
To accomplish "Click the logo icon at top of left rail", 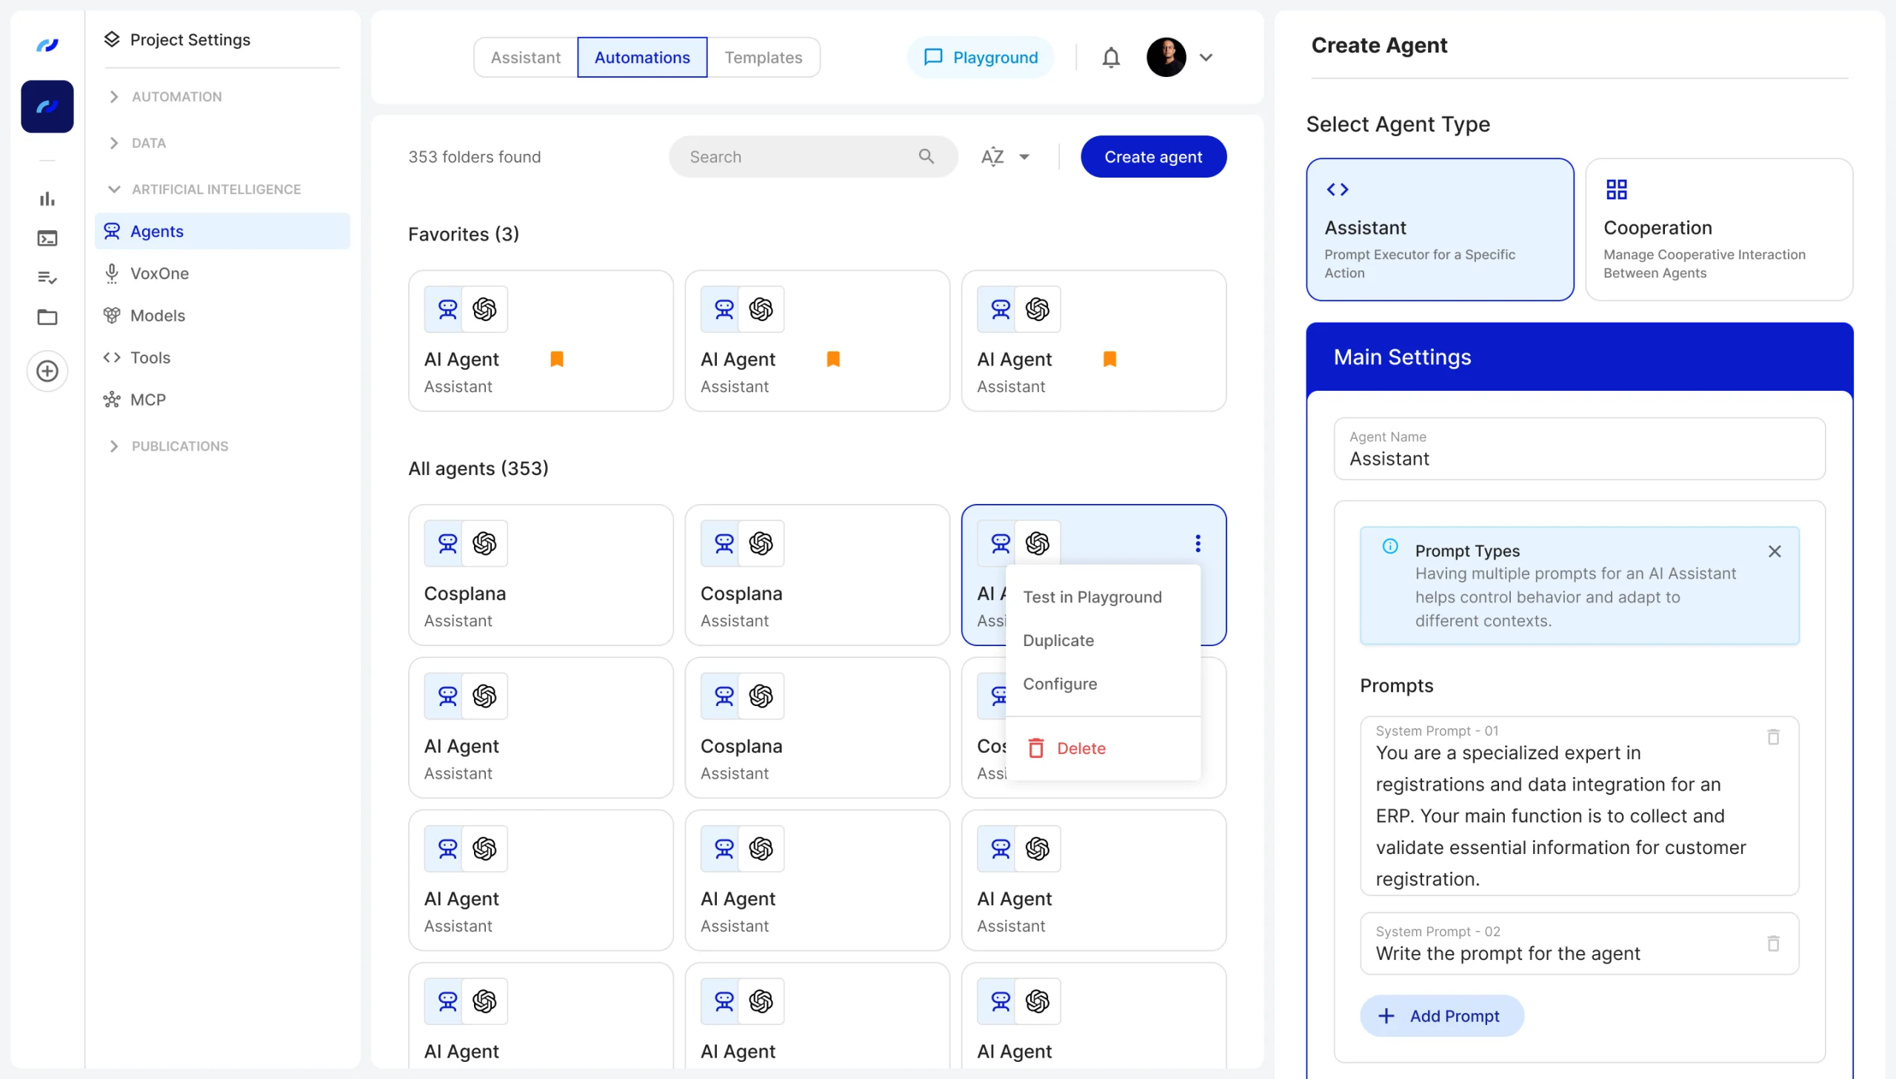I will point(47,44).
